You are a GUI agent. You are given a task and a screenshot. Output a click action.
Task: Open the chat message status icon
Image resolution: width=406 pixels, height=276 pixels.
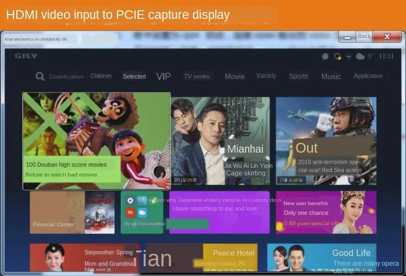325,56
